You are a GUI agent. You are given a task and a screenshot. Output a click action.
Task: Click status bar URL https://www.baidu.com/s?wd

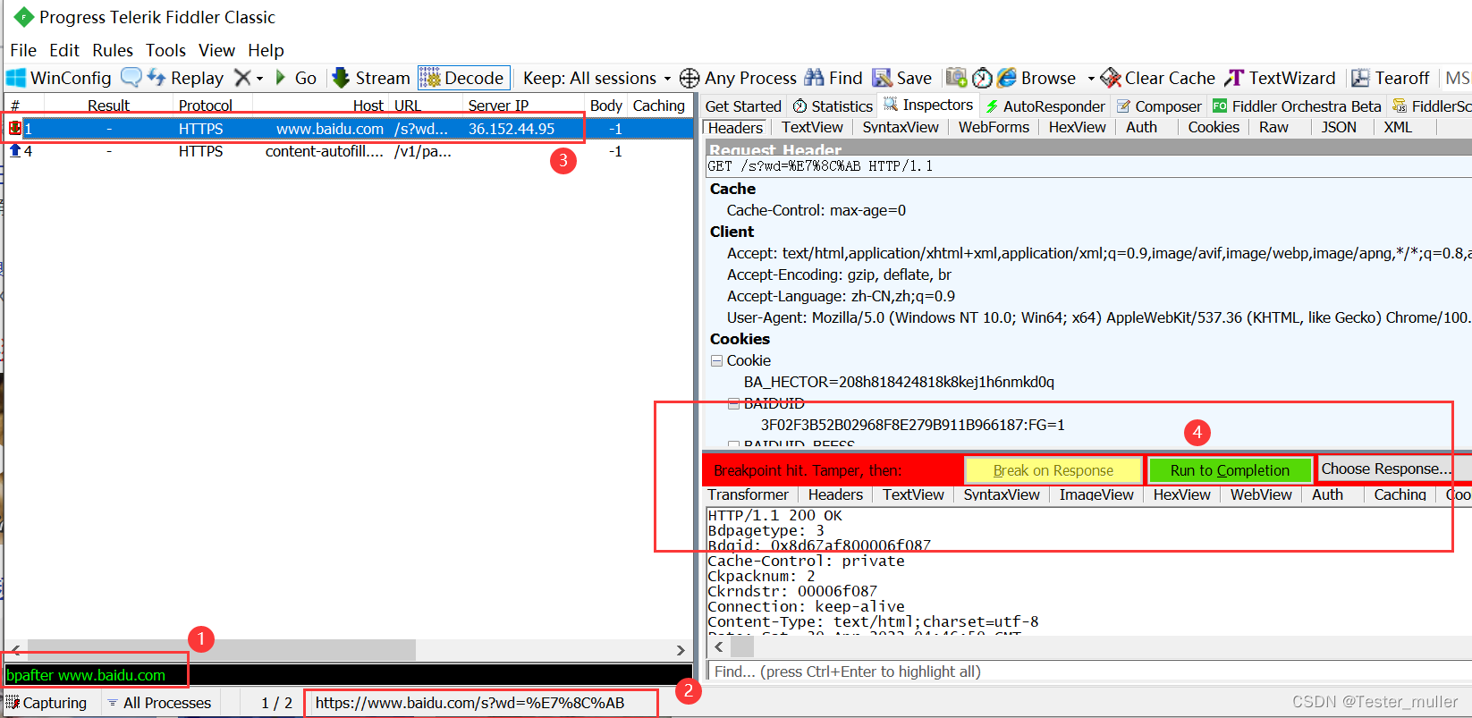click(x=470, y=703)
